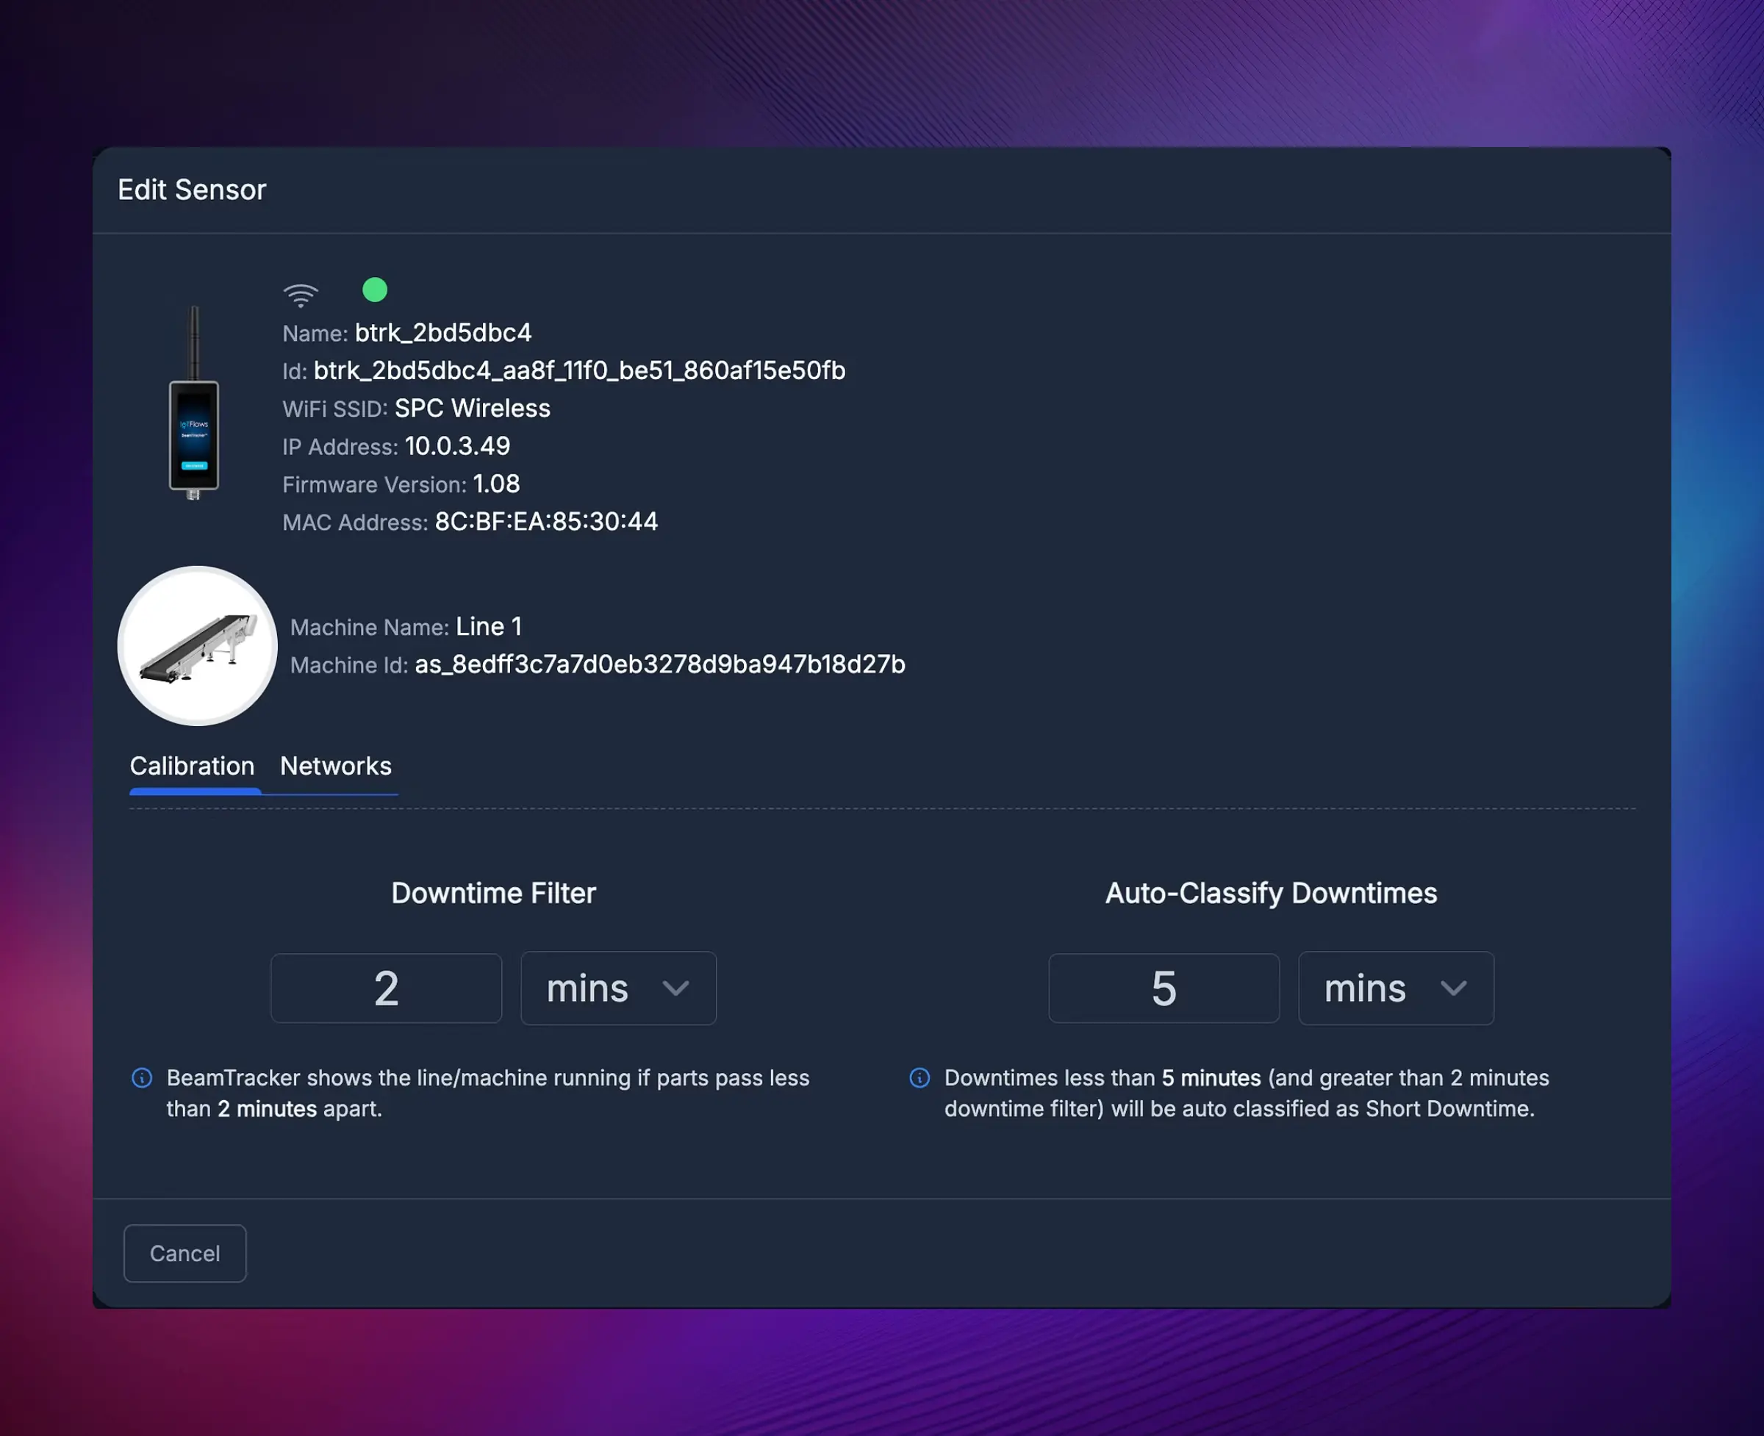Click the Cancel button
1764x1436 pixels.
[184, 1253]
